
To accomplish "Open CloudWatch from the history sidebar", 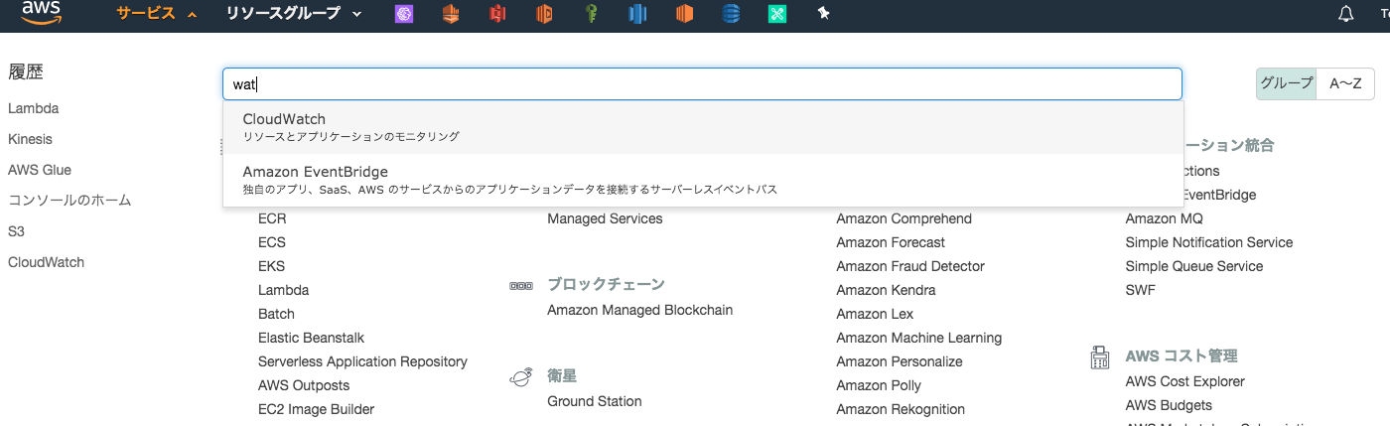I will click(46, 262).
